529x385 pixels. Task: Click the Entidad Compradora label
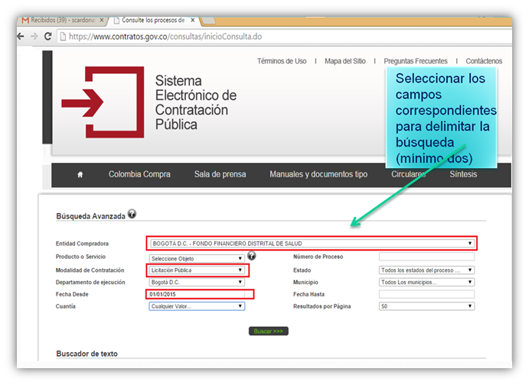pos(82,244)
